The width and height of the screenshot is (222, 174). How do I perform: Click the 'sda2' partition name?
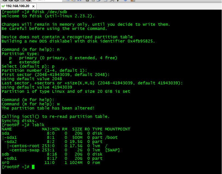pos(12,142)
